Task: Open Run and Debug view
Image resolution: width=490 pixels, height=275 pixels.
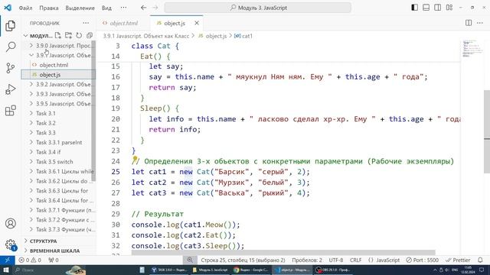Action: [10, 89]
